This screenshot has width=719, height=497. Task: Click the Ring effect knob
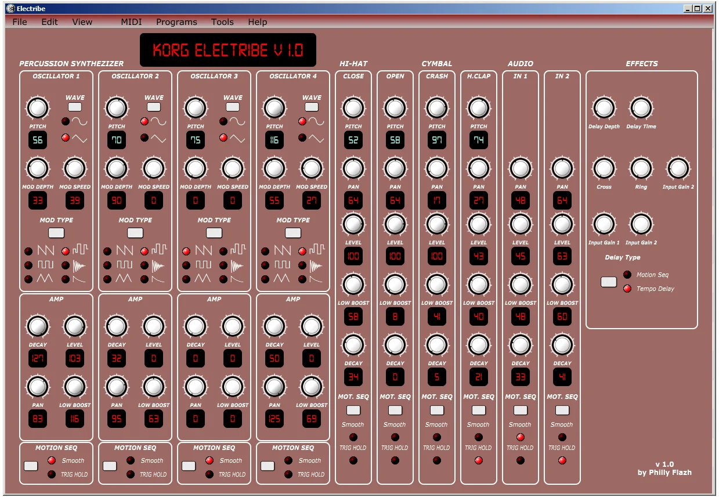point(641,168)
